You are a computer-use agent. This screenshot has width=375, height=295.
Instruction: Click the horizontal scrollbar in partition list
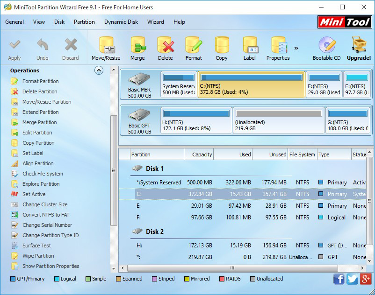tap(232, 268)
